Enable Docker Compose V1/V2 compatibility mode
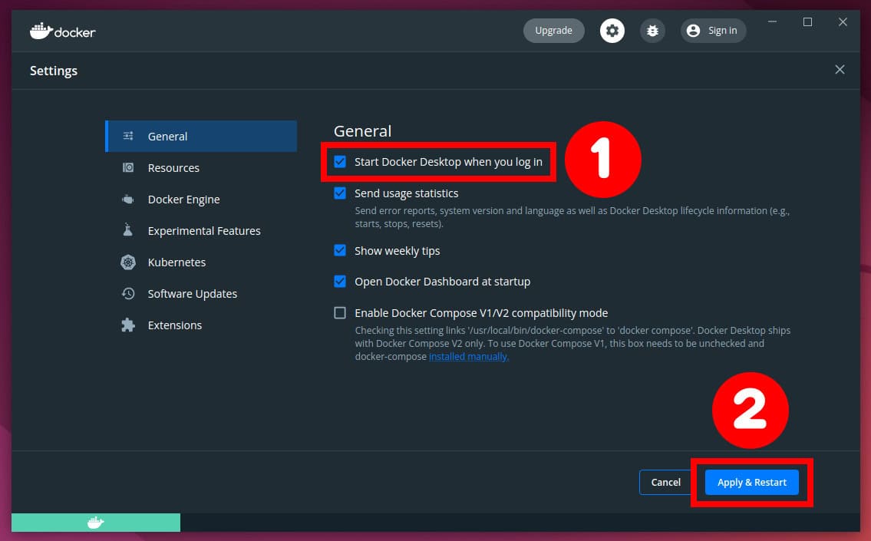Screen dimensions: 871x541 [340, 312]
